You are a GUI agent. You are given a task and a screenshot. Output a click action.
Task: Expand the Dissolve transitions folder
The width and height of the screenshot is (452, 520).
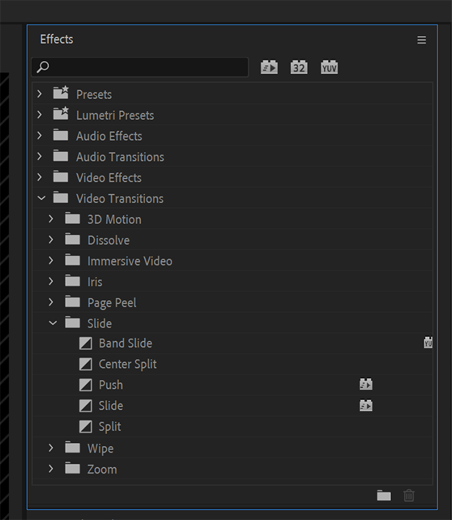coord(51,240)
